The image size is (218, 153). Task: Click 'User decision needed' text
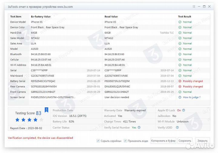click(x=117, y=97)
